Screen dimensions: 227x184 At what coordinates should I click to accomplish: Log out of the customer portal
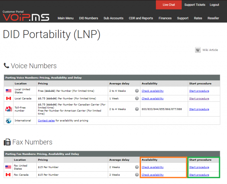[214, 5]
